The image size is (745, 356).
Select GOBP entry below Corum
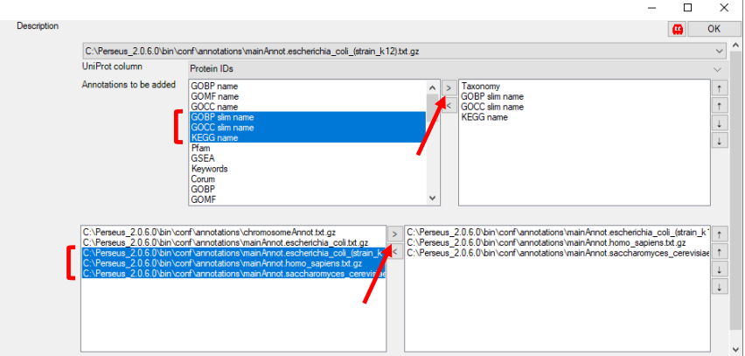(203, 190)
